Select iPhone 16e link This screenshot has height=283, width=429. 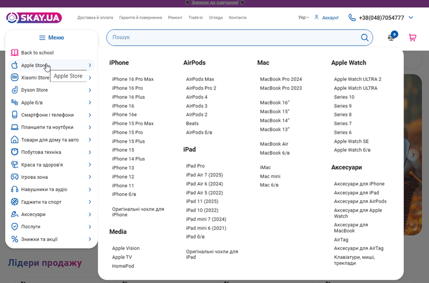click(x=124, y=114)
